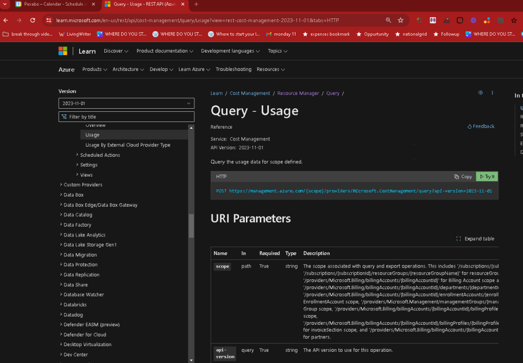The height and width of the screenshot is (363, 523).
Task: Expand Scheduled Actions tree node
Action: pos(77,155)
